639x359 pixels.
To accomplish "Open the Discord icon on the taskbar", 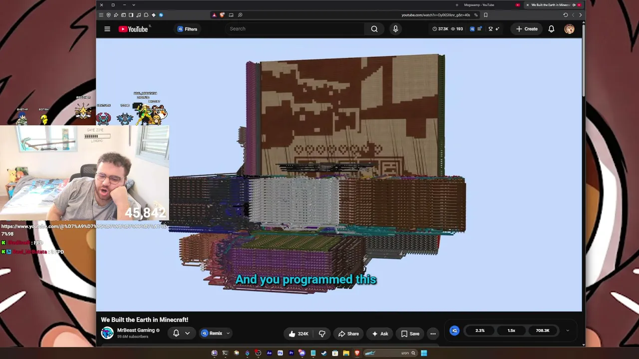I will [302, 353].
